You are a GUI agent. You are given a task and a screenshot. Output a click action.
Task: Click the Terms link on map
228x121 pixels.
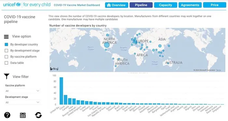coord(219,70)
